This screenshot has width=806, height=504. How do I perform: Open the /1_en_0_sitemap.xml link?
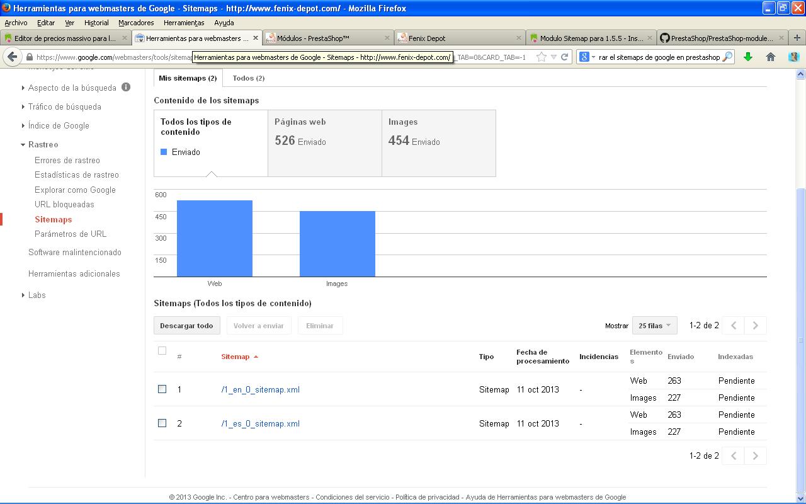coord(260,389)
